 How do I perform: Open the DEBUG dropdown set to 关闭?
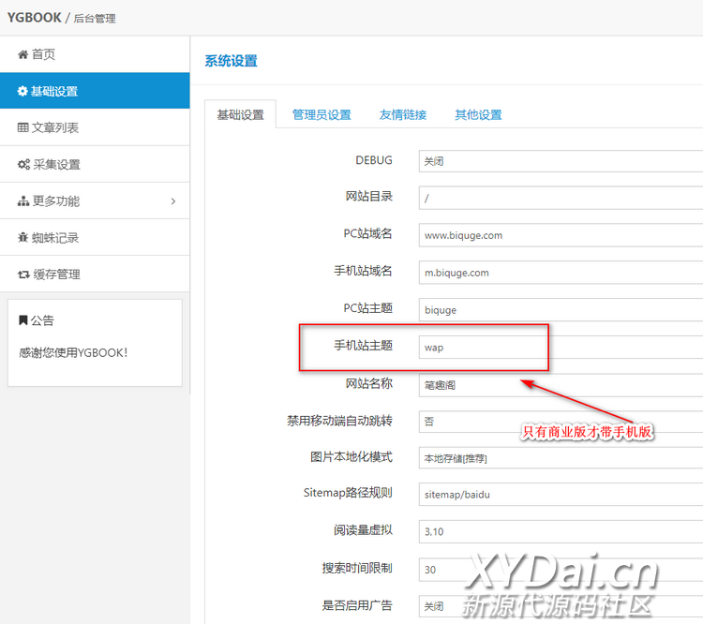561,161
